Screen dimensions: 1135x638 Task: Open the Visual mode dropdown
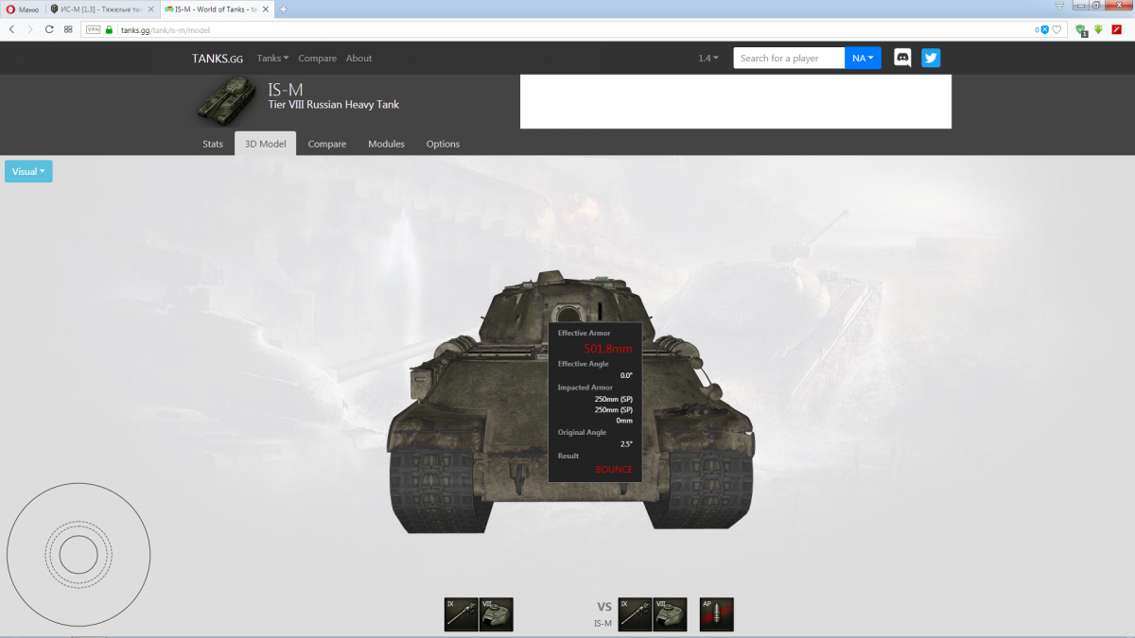[x=28, y=171]
